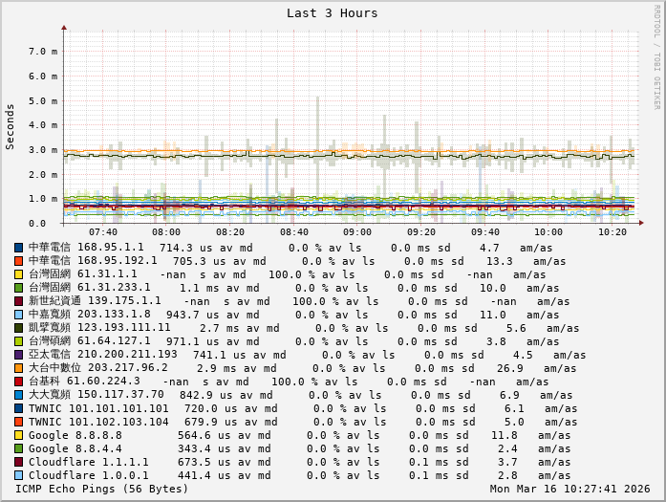Click the 07:40 time axis label

click(x=103, y=232)
